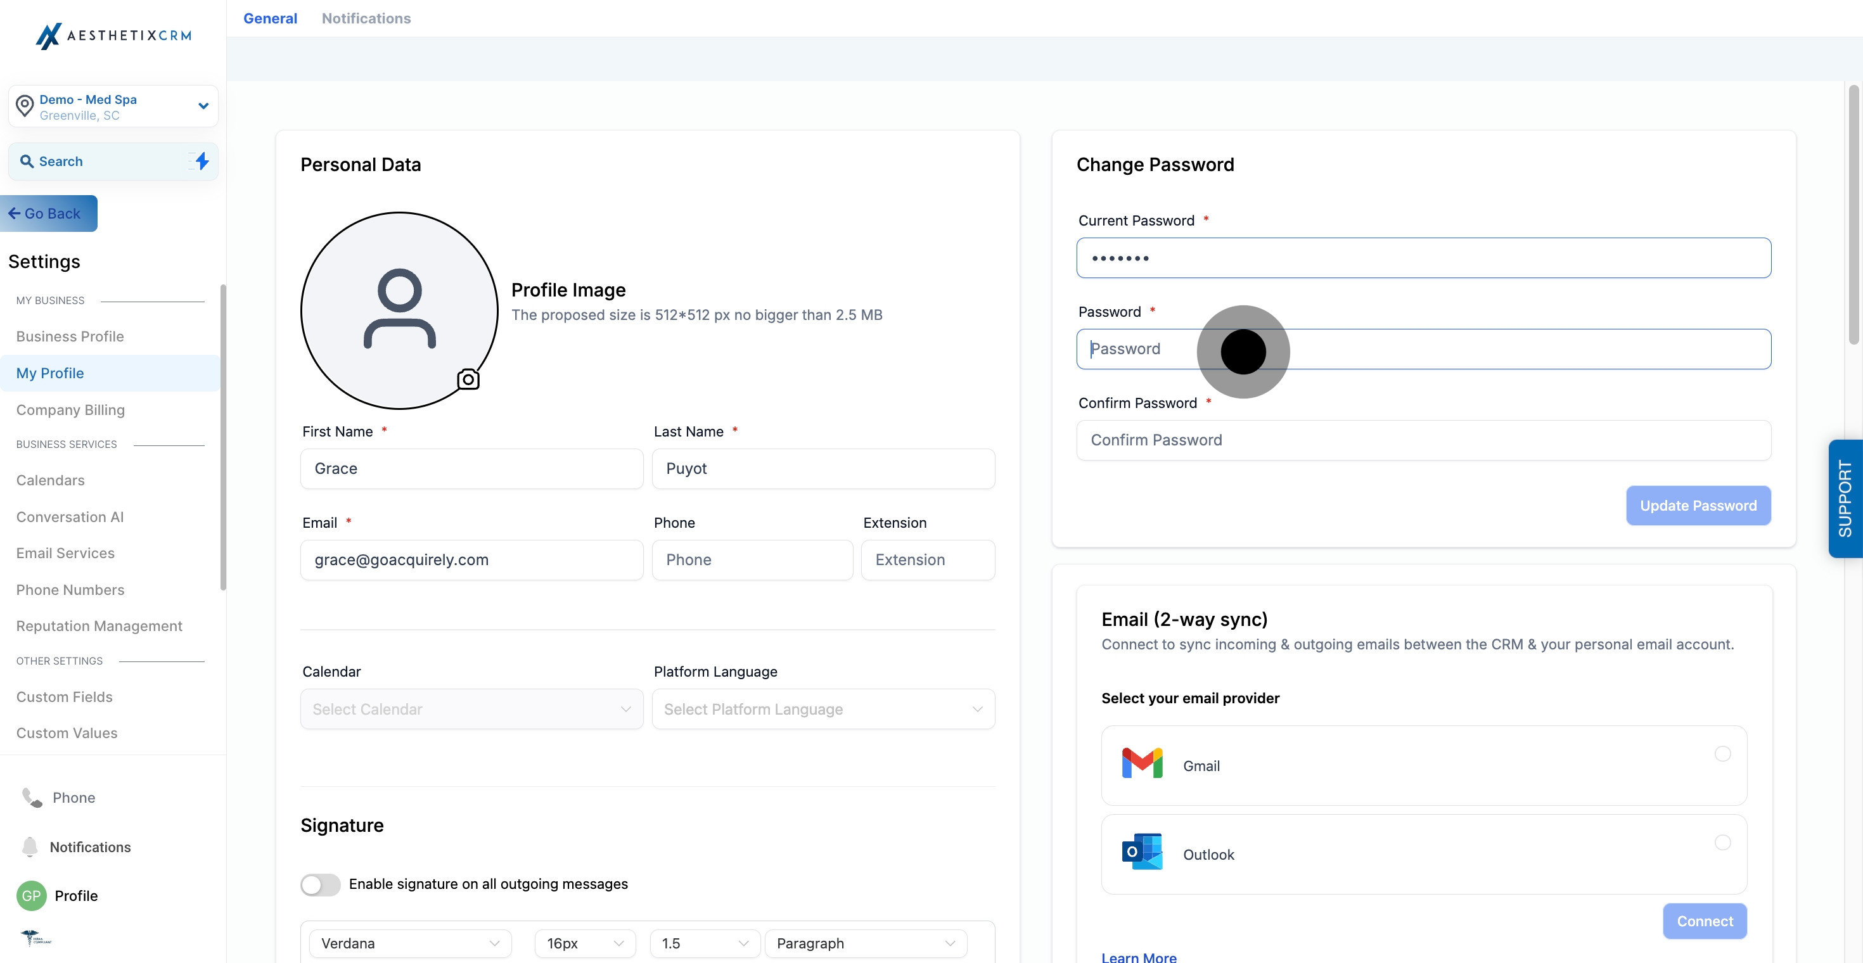The width and height of the screenshot is (1863, 963).
Task: Open the Select Platform Language dropdown
Action: pyautogui.click(x=823, y=709)
